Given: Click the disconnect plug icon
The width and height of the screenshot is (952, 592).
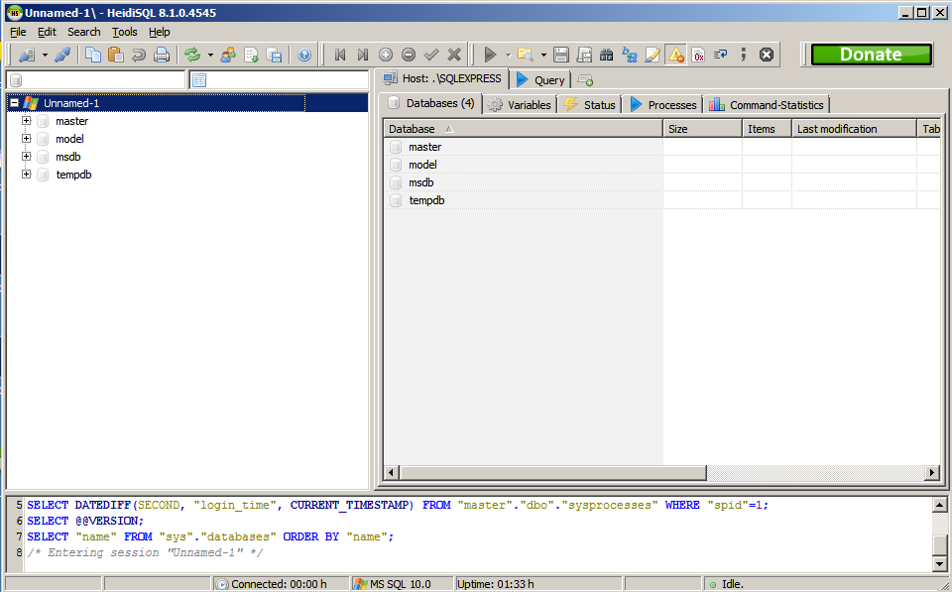Looking at the screenshot, I should click(62, 56).
